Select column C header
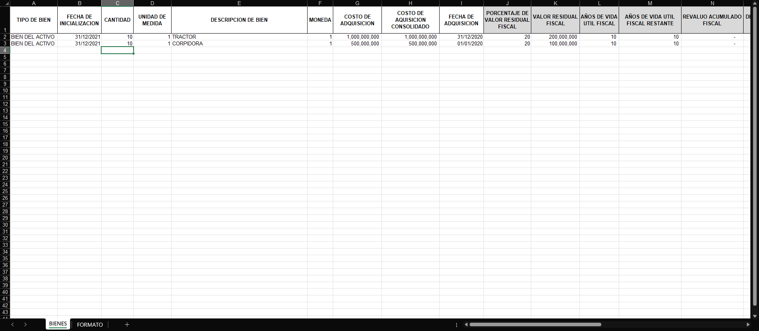Viewport: 759px width, 331px height. click(x=117, y=3)
